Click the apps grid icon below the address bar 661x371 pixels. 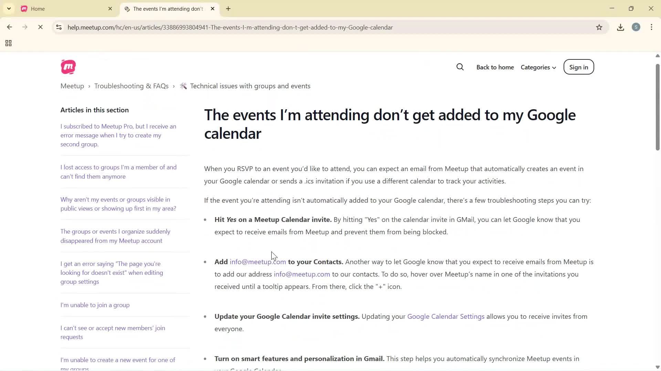[8, 43]
